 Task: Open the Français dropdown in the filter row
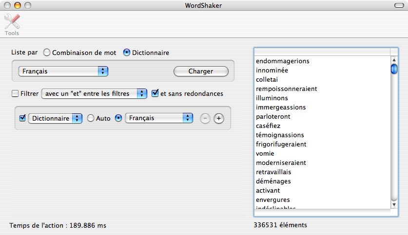tap(159, 118)
